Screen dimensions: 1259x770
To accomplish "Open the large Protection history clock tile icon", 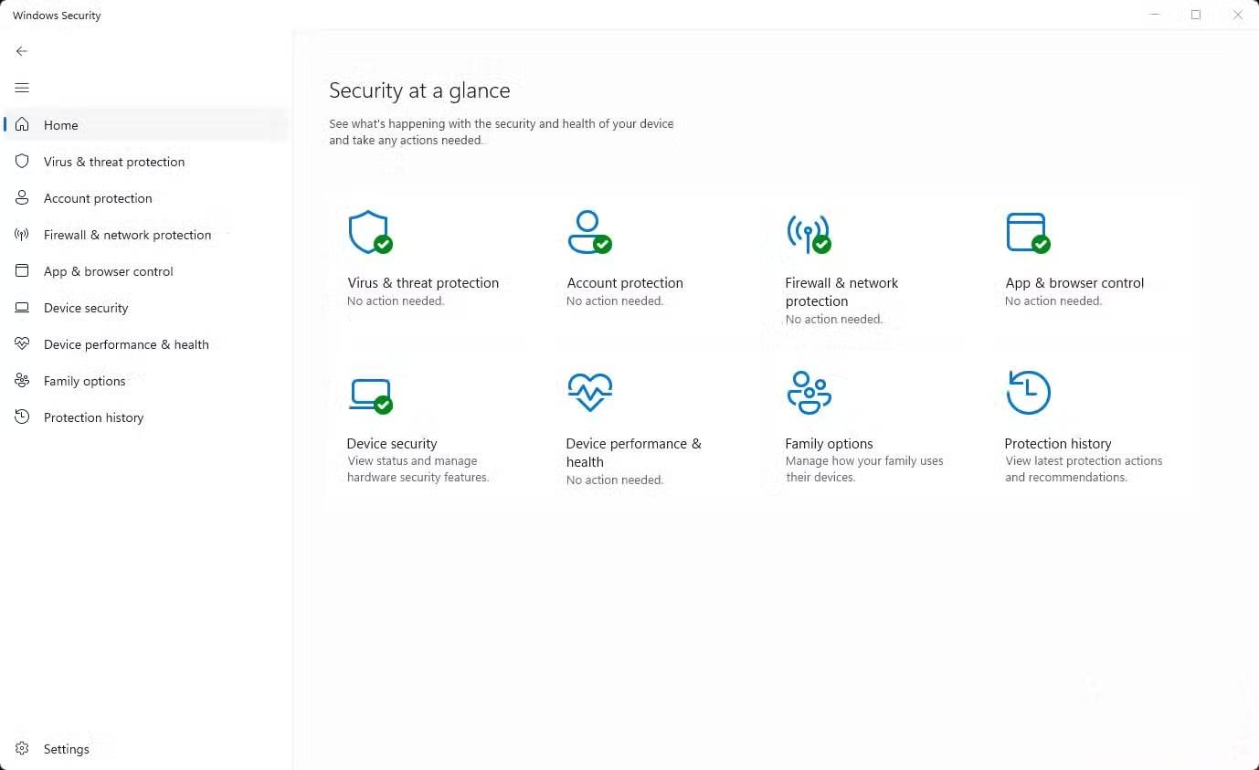I will pos(1028,393).
